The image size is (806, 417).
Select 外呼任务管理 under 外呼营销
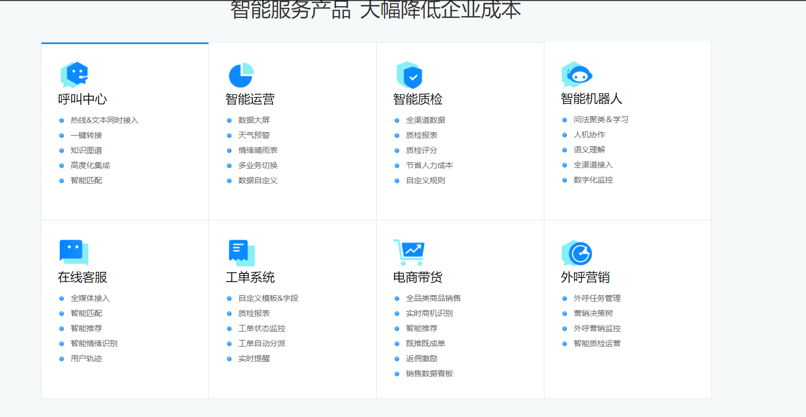click(x=597, y=298)
